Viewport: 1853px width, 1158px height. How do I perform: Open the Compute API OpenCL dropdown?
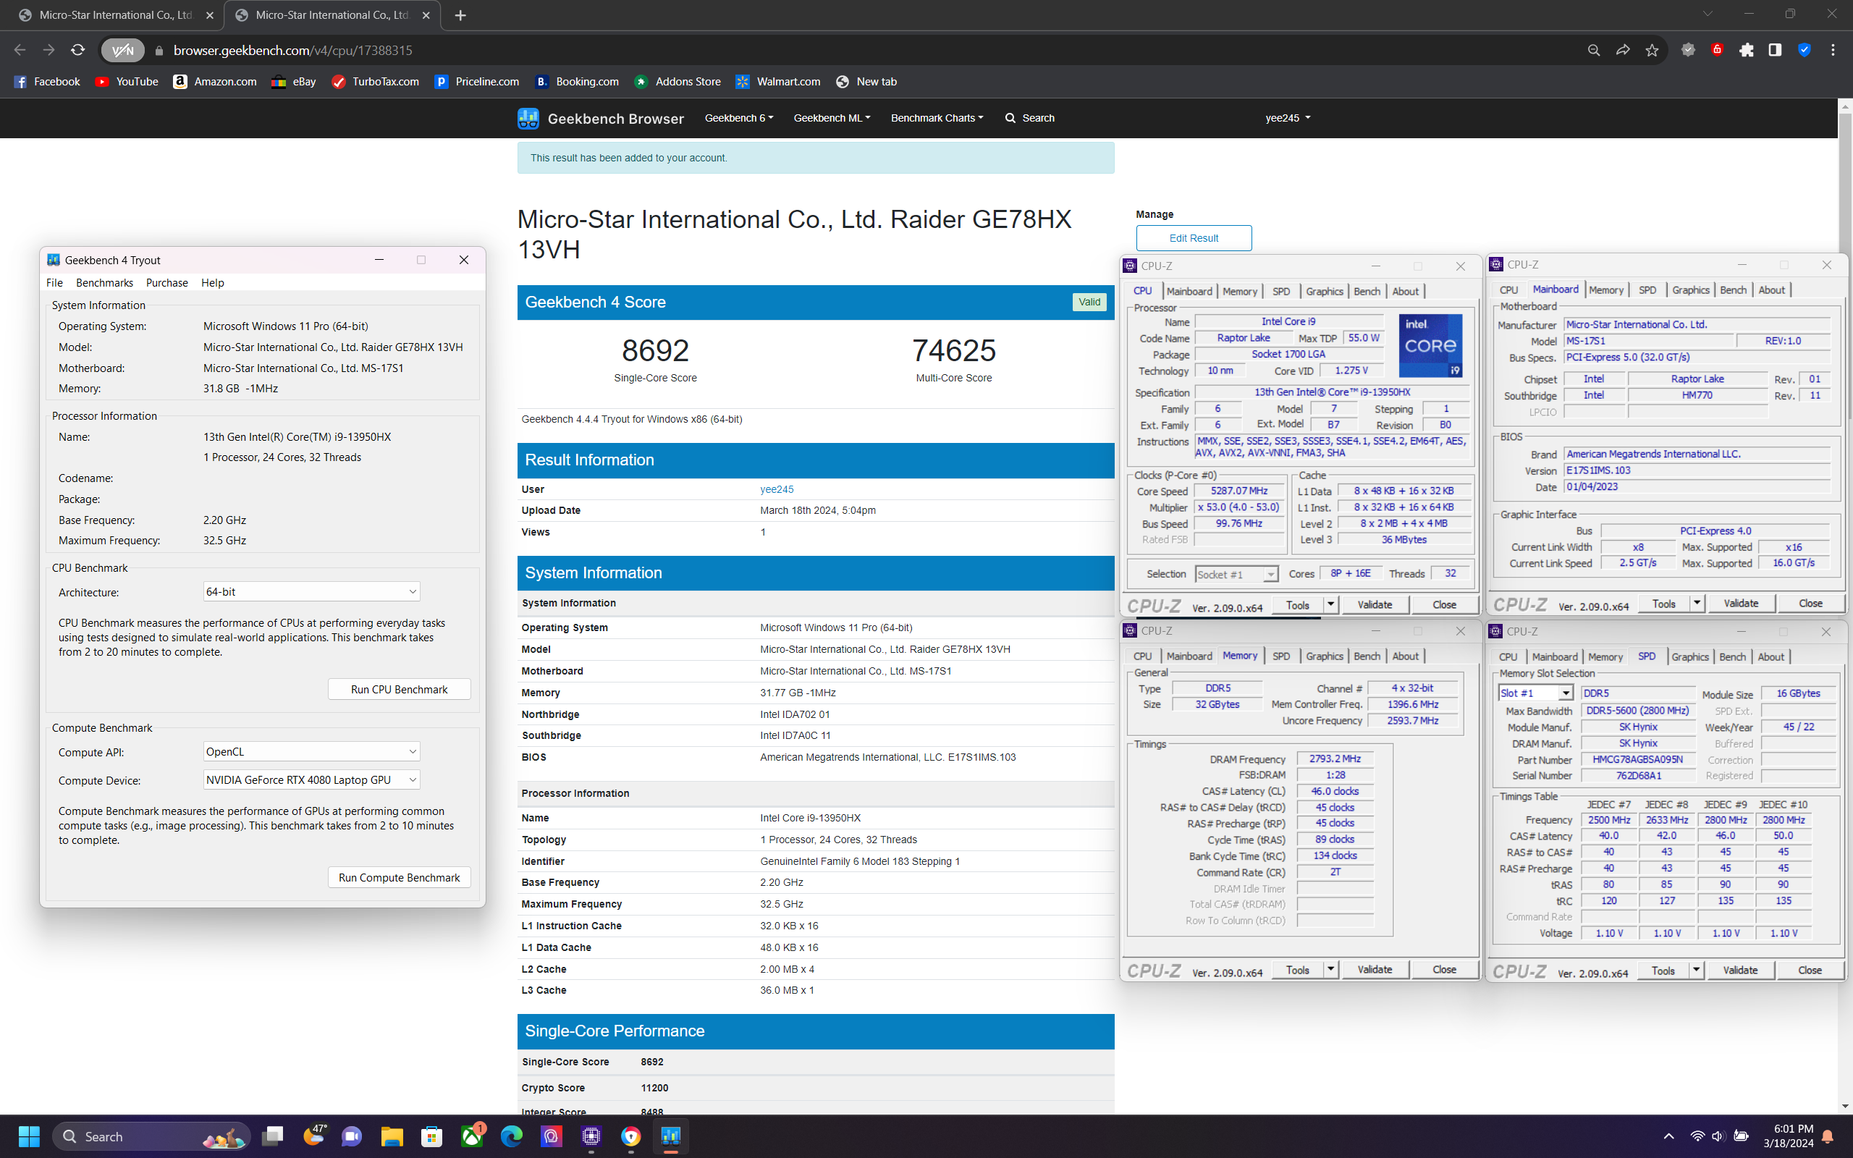pos(312,751)
